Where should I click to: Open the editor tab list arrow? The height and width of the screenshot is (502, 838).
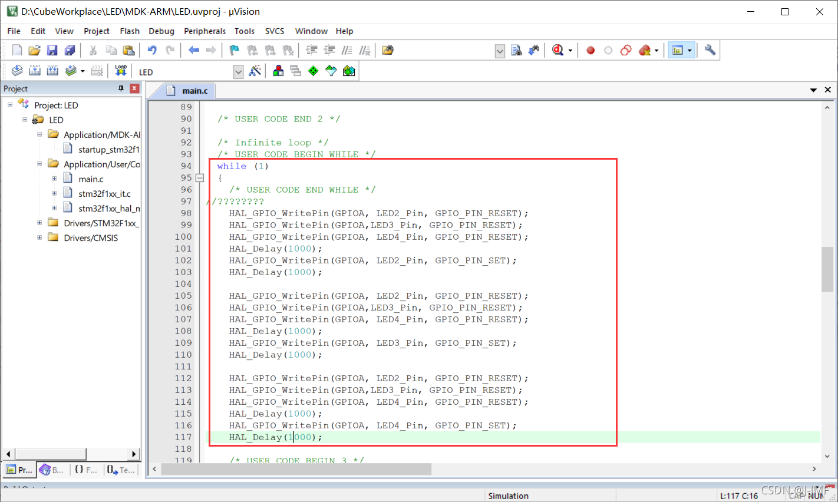click(x=813, y=90)
